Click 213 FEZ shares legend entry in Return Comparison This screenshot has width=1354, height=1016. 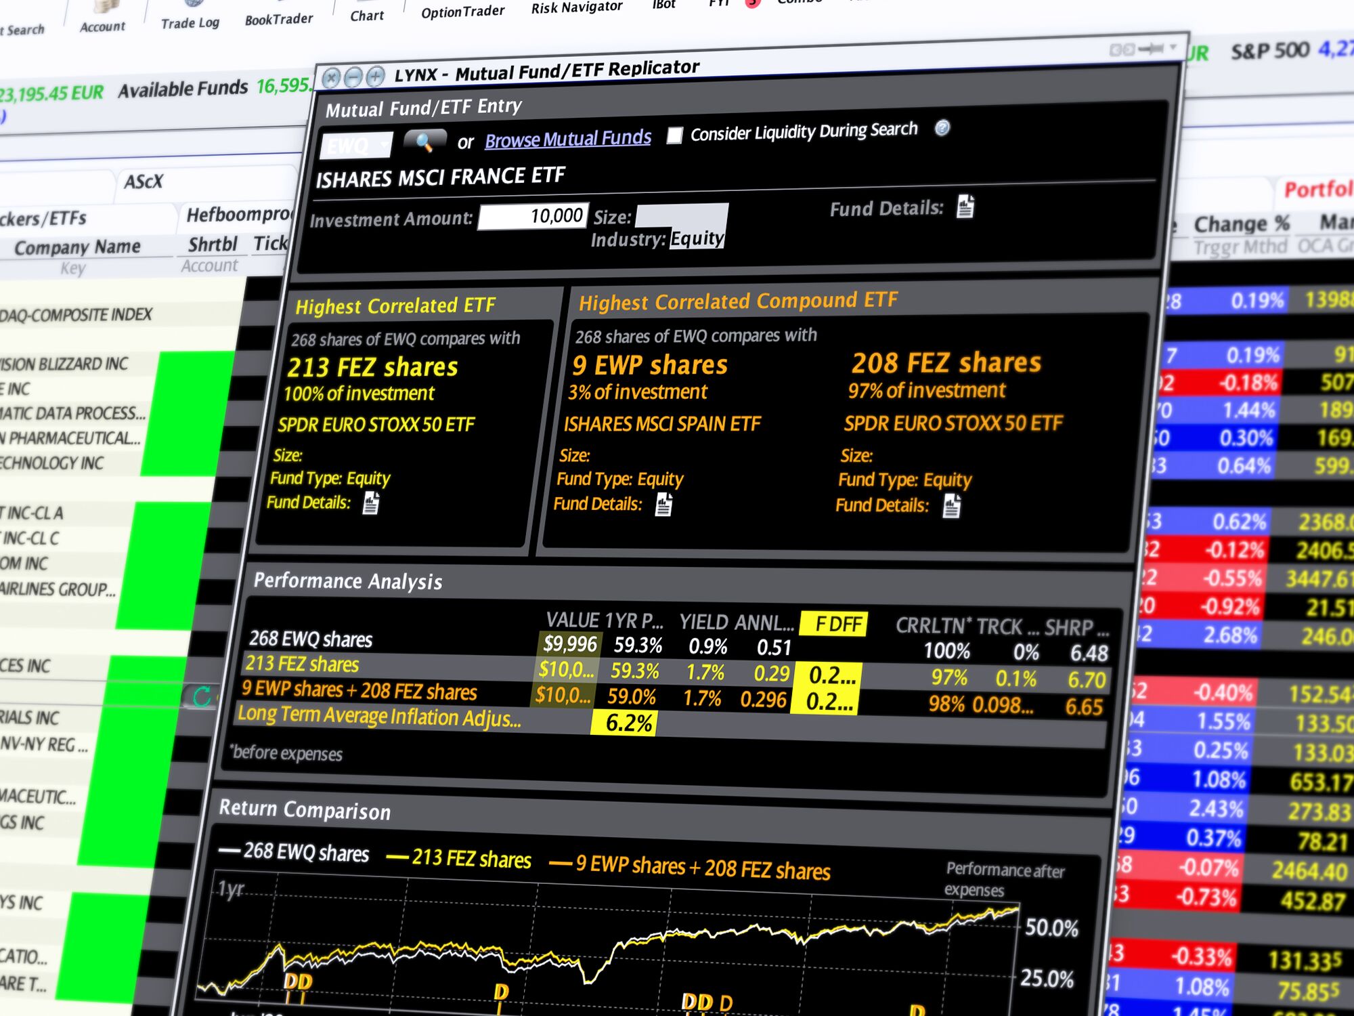(458, 858)
